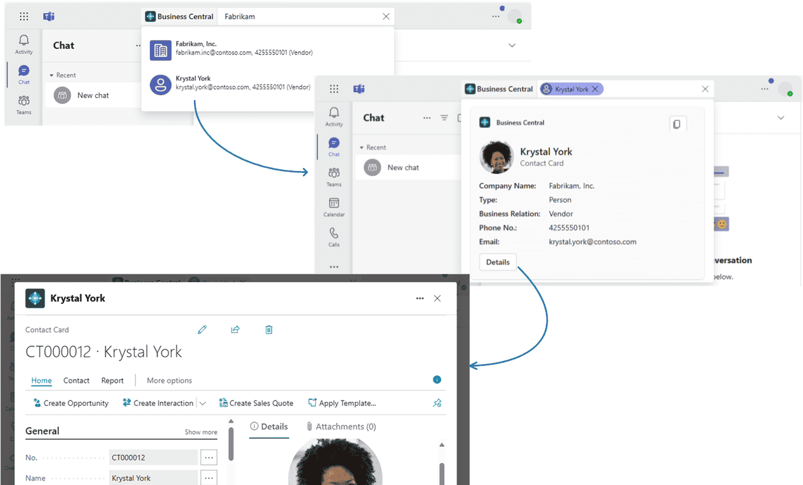Viewport: 803px width, 485px height.
Task: Switch to the Contact tab
Action: [x=76, y=380]
